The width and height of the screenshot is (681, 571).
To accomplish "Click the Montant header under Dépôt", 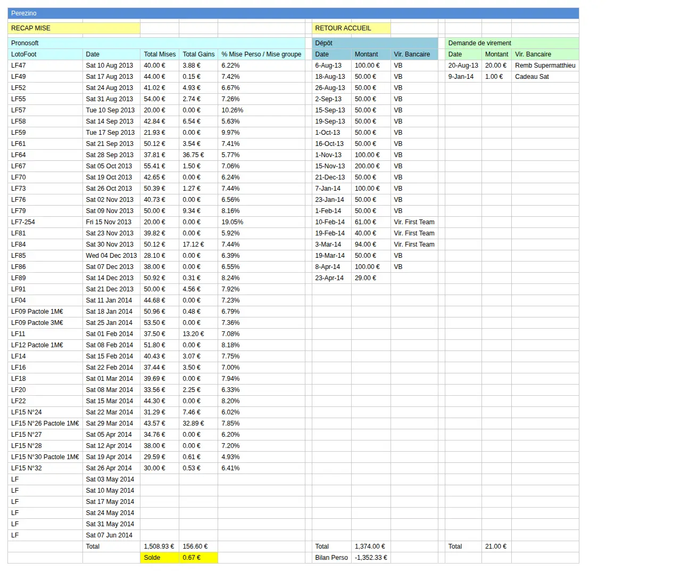I will click(371, 54).
